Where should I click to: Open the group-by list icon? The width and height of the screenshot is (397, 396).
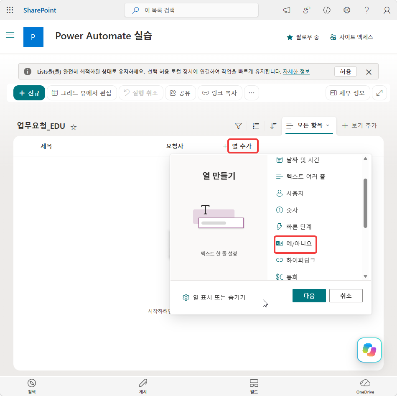click(x=256, y=126)
